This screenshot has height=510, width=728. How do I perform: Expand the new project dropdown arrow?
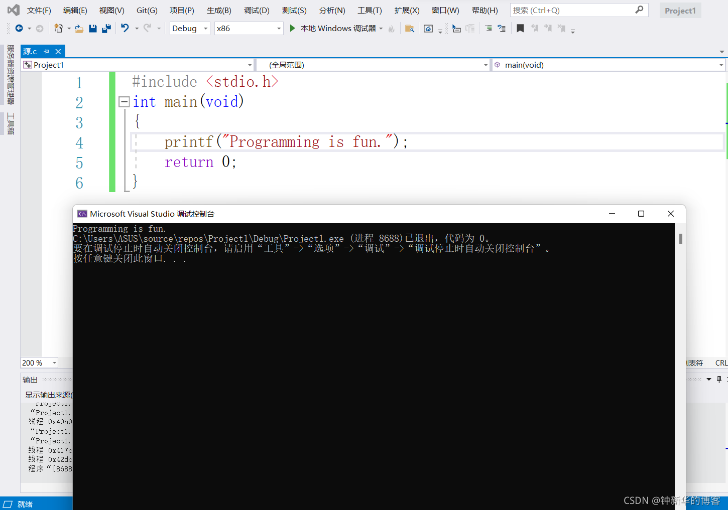69,29
